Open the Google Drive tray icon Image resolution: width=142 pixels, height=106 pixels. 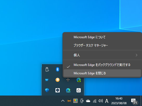(x=79, y=90)
